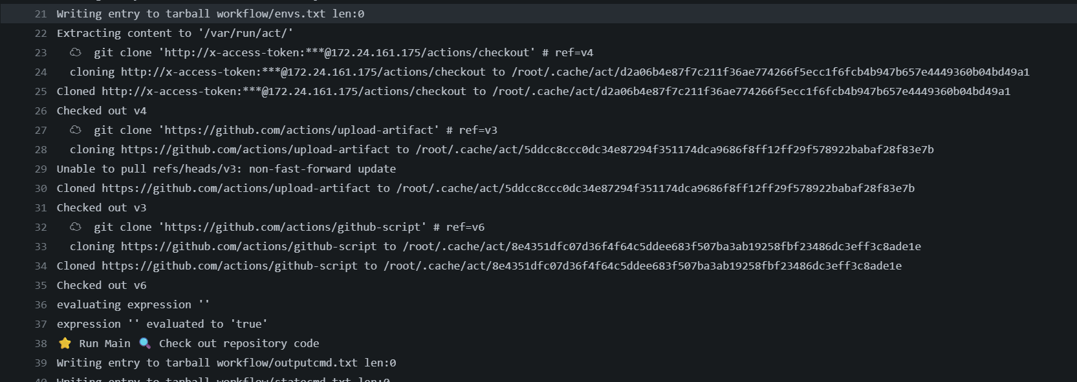Select line number 22

(41, 33)
